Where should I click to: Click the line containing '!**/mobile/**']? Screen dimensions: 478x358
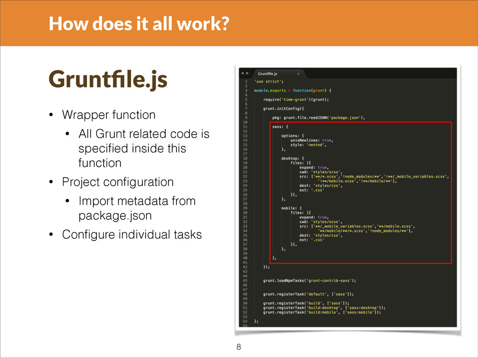357,181
